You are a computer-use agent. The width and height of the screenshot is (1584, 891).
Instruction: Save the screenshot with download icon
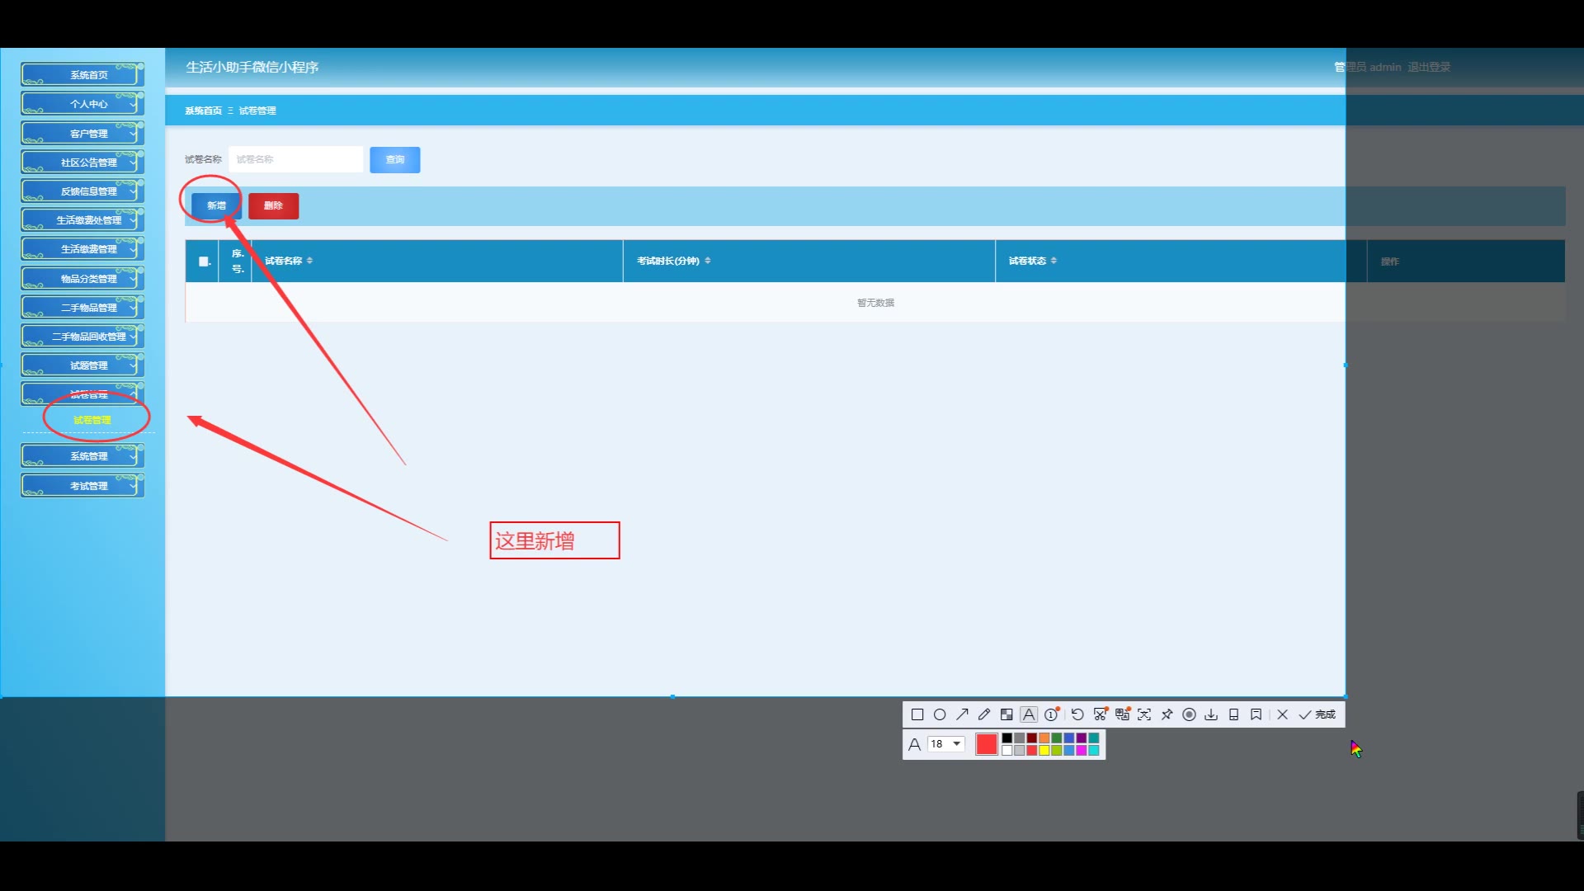pos(1211,714)
